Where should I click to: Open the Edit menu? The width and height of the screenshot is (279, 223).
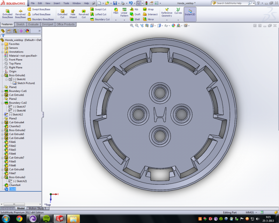[40, 3]
